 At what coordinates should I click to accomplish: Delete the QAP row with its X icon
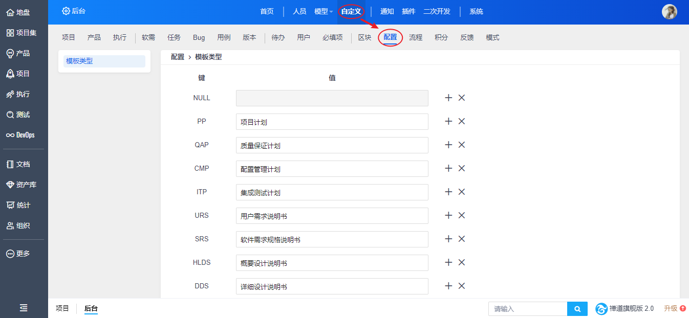tap(461, 145)
